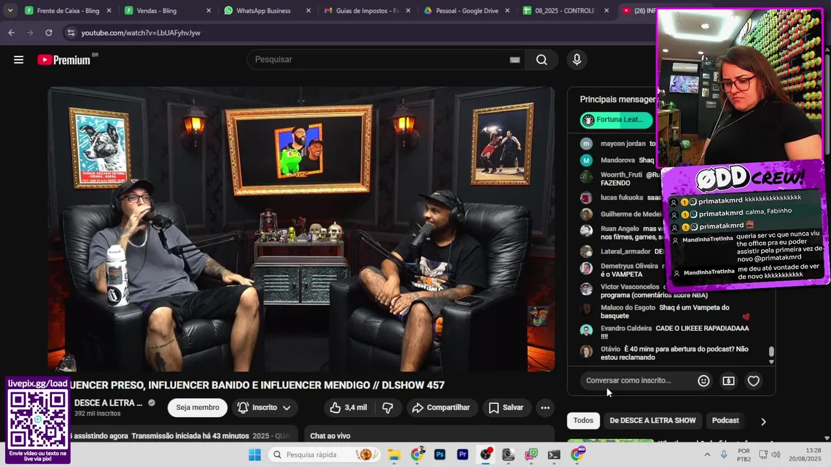Open Chrome tab search dropdown

click(10, 10)
